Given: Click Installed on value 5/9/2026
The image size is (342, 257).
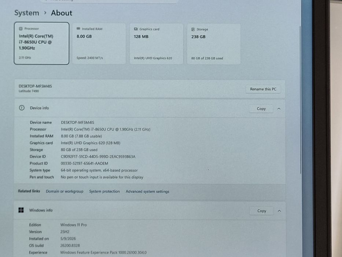Looking at the screenshot, I should tap(68, 238).
